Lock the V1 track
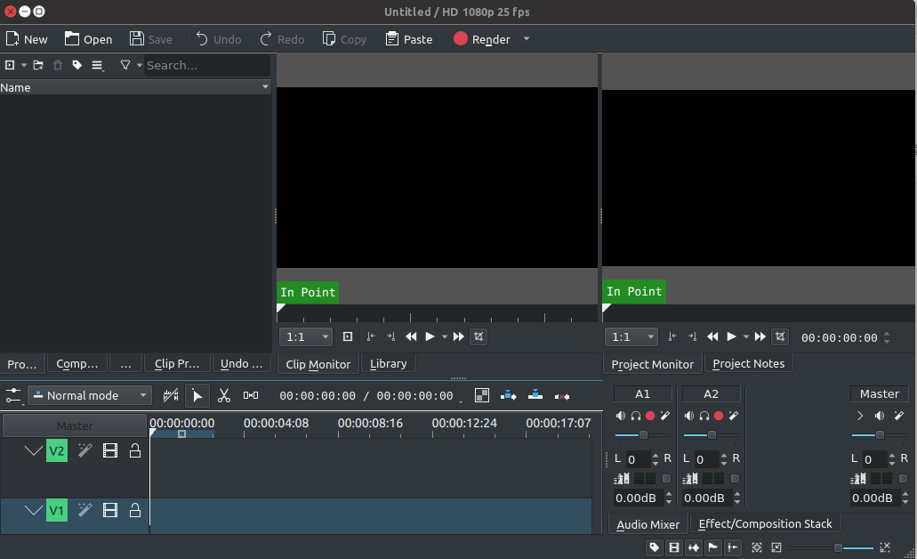The width and height of the screenshot is (917, 559). tap(135, 510)
